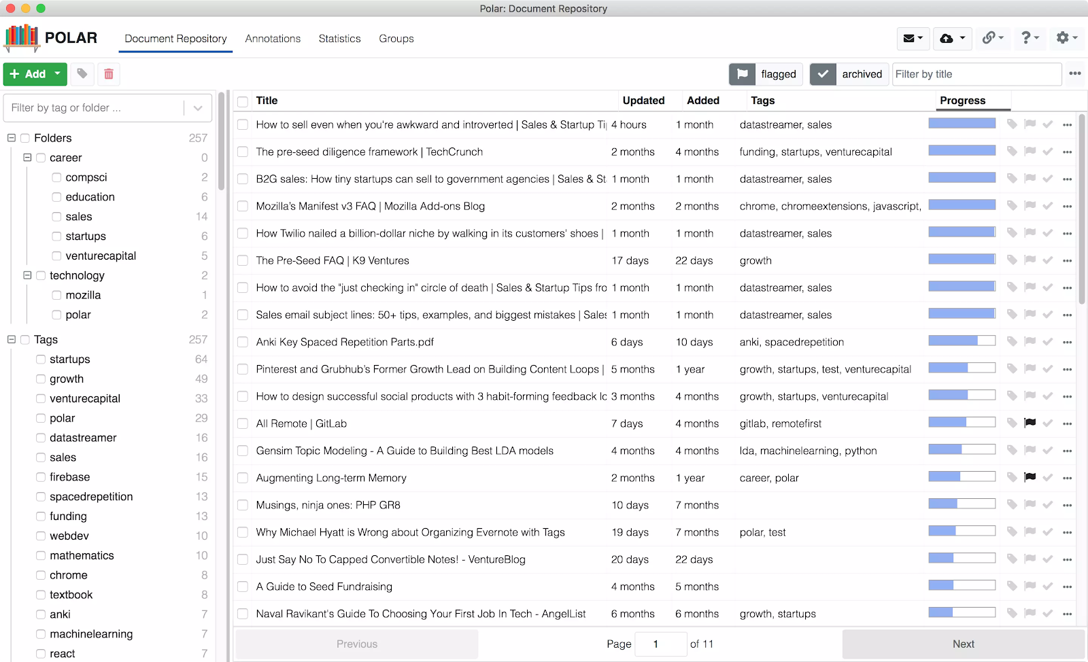1088x662 pixels.
Task: Open more options for 'All Remote | GitLab'
Action: (x=1067, y=424)
